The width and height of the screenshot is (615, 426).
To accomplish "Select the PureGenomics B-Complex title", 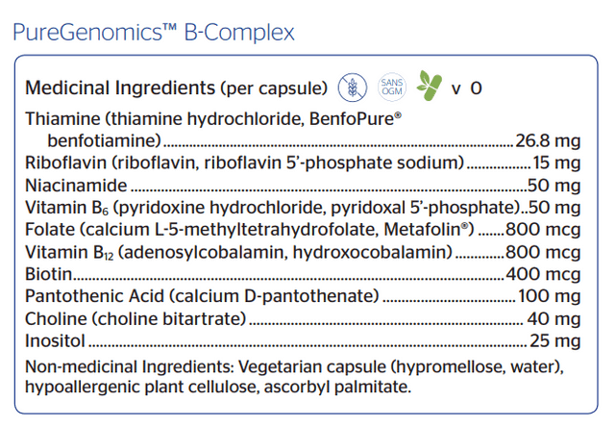I will click(x=154, y=32).
